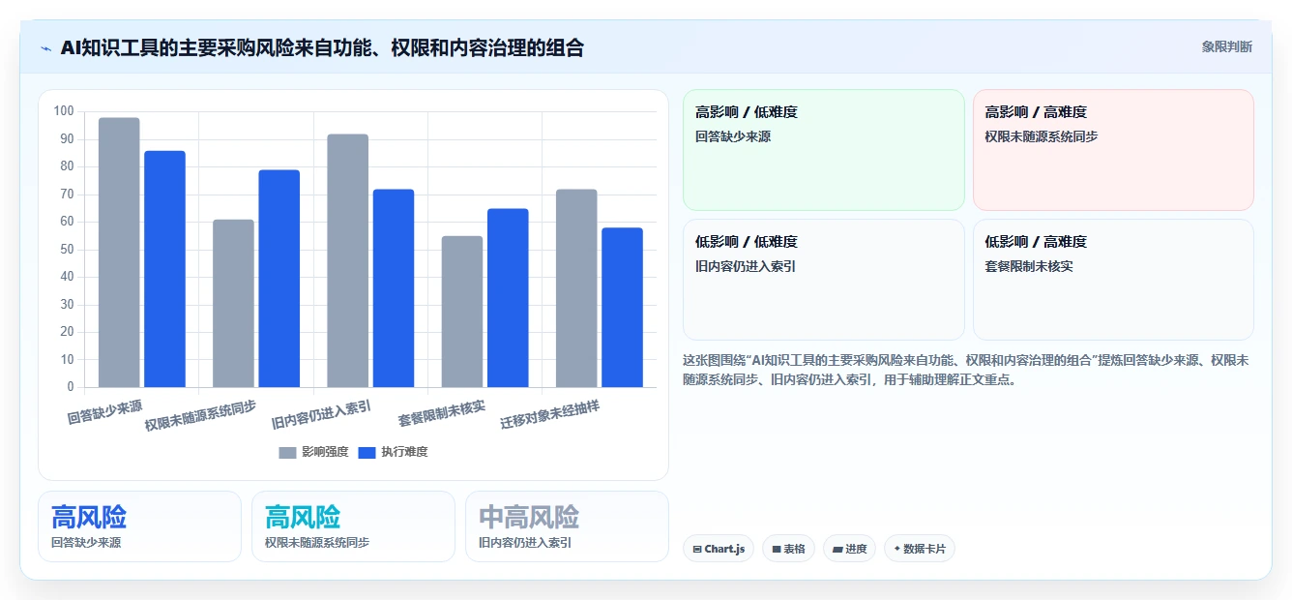
Task: Select the 低影响 / 高难度 quadrant heading
Action: click(1036, 242)
